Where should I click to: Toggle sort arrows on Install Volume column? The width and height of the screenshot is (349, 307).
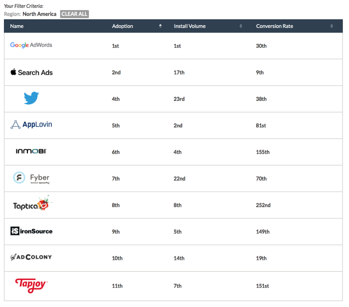point(241,26)
